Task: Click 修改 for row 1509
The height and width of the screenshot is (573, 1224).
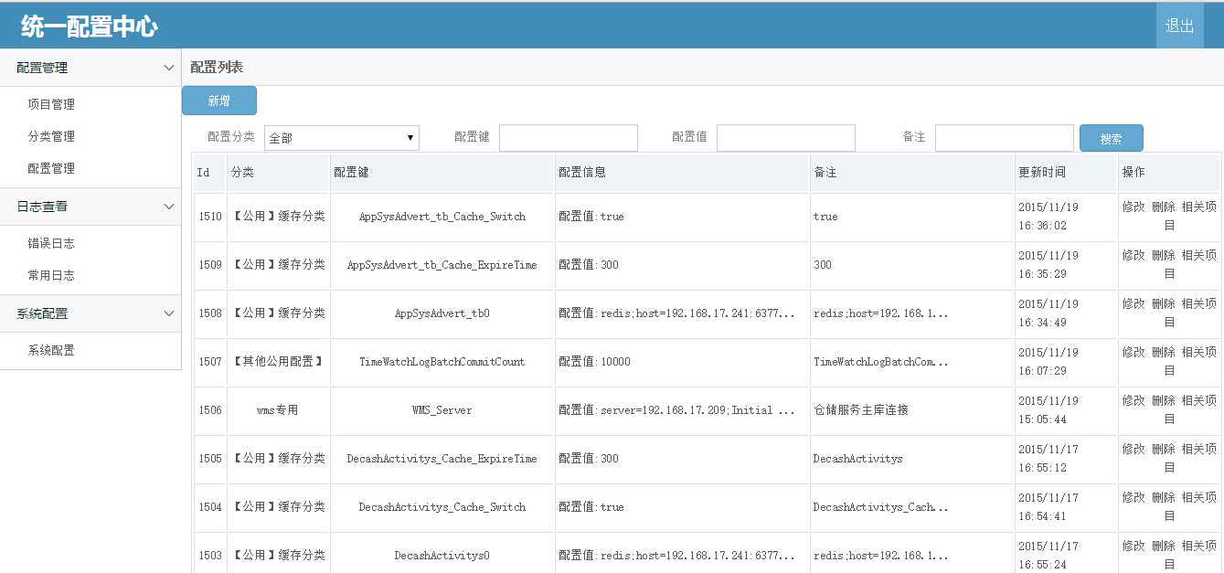Action: click(1134, 255)
